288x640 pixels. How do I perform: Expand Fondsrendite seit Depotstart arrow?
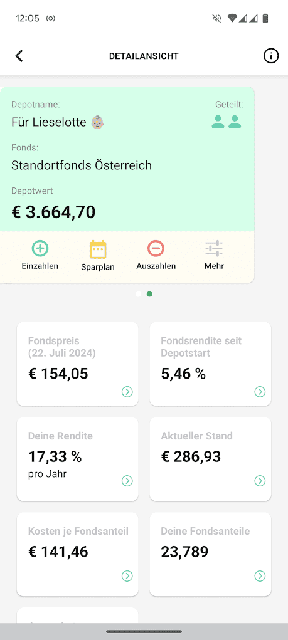260,392
